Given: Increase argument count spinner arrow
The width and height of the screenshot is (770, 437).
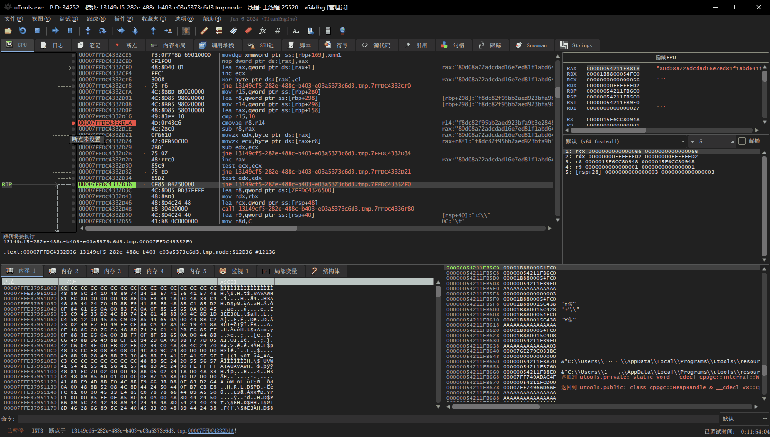Looking at the screenshot, I should pos(733,142).
